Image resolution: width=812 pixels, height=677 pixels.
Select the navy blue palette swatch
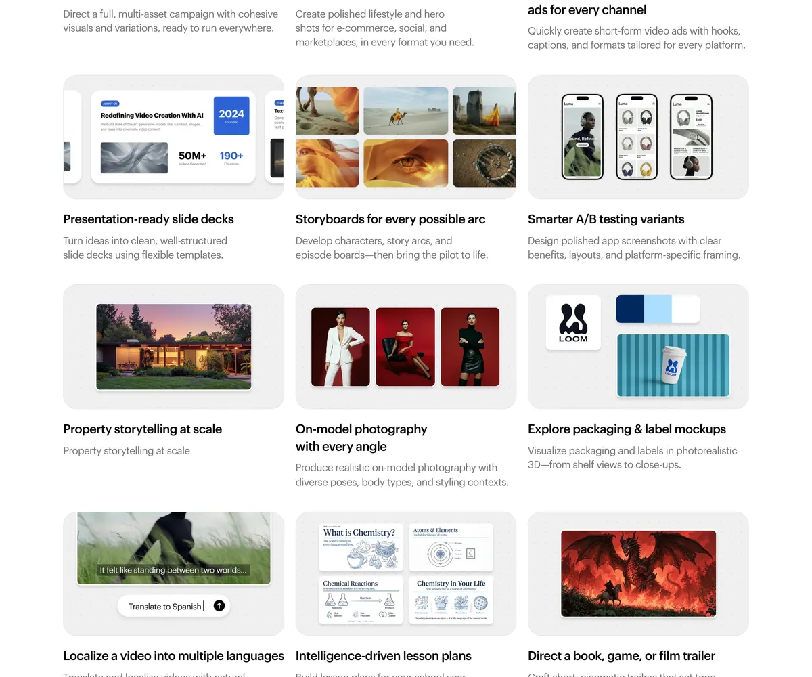tap(630, 309)
